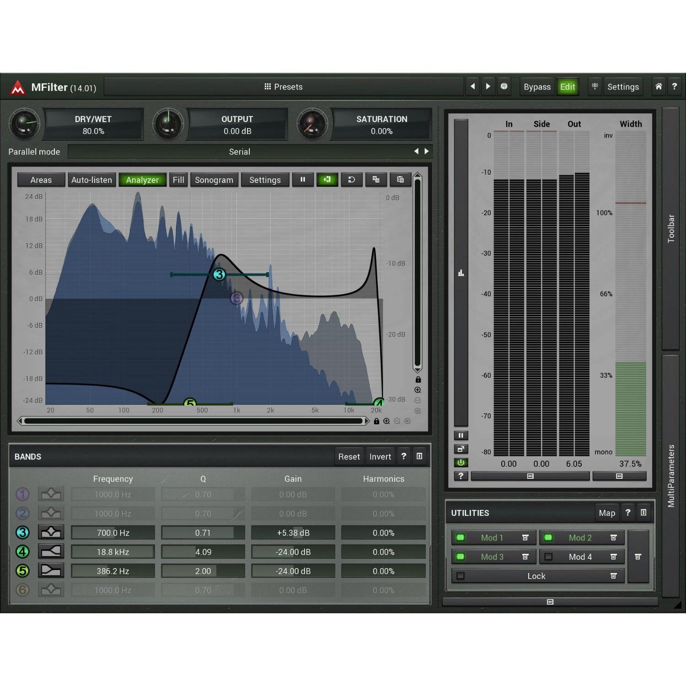The height and width of the screenshot is (686, 686).
Task: Open the MultiParameters side tab
Action: point(670,476)
